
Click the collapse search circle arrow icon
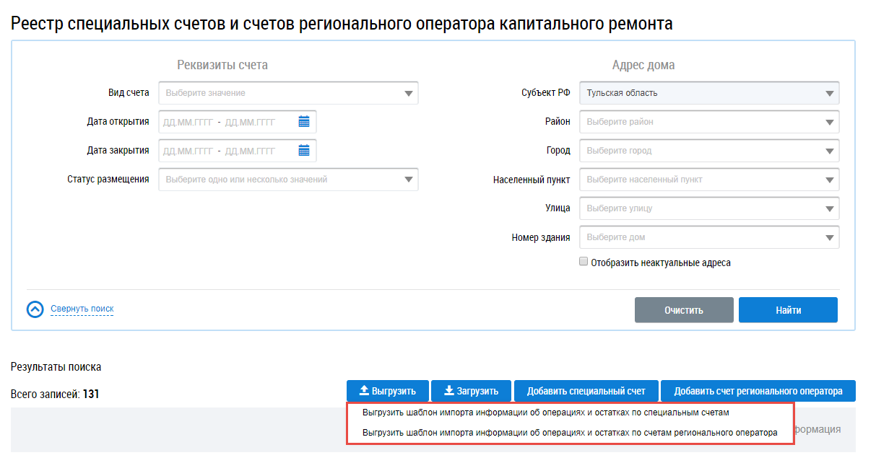[x=35, y=309]
